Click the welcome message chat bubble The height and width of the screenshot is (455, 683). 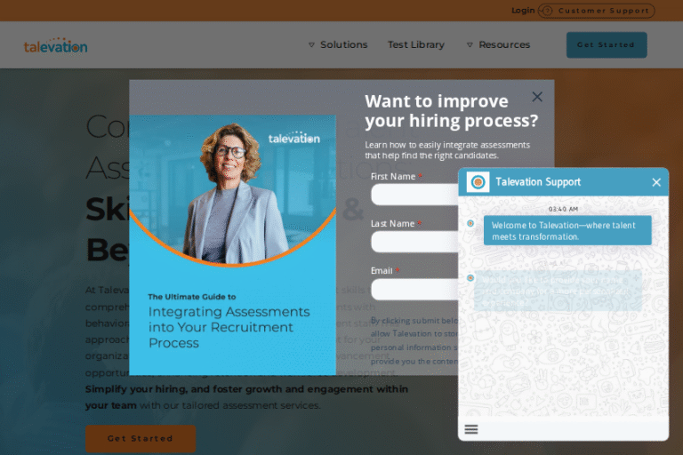pos(567,231)
